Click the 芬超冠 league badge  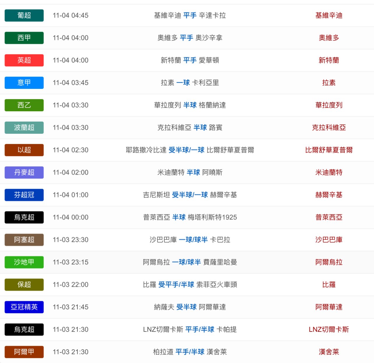point(24,195)
